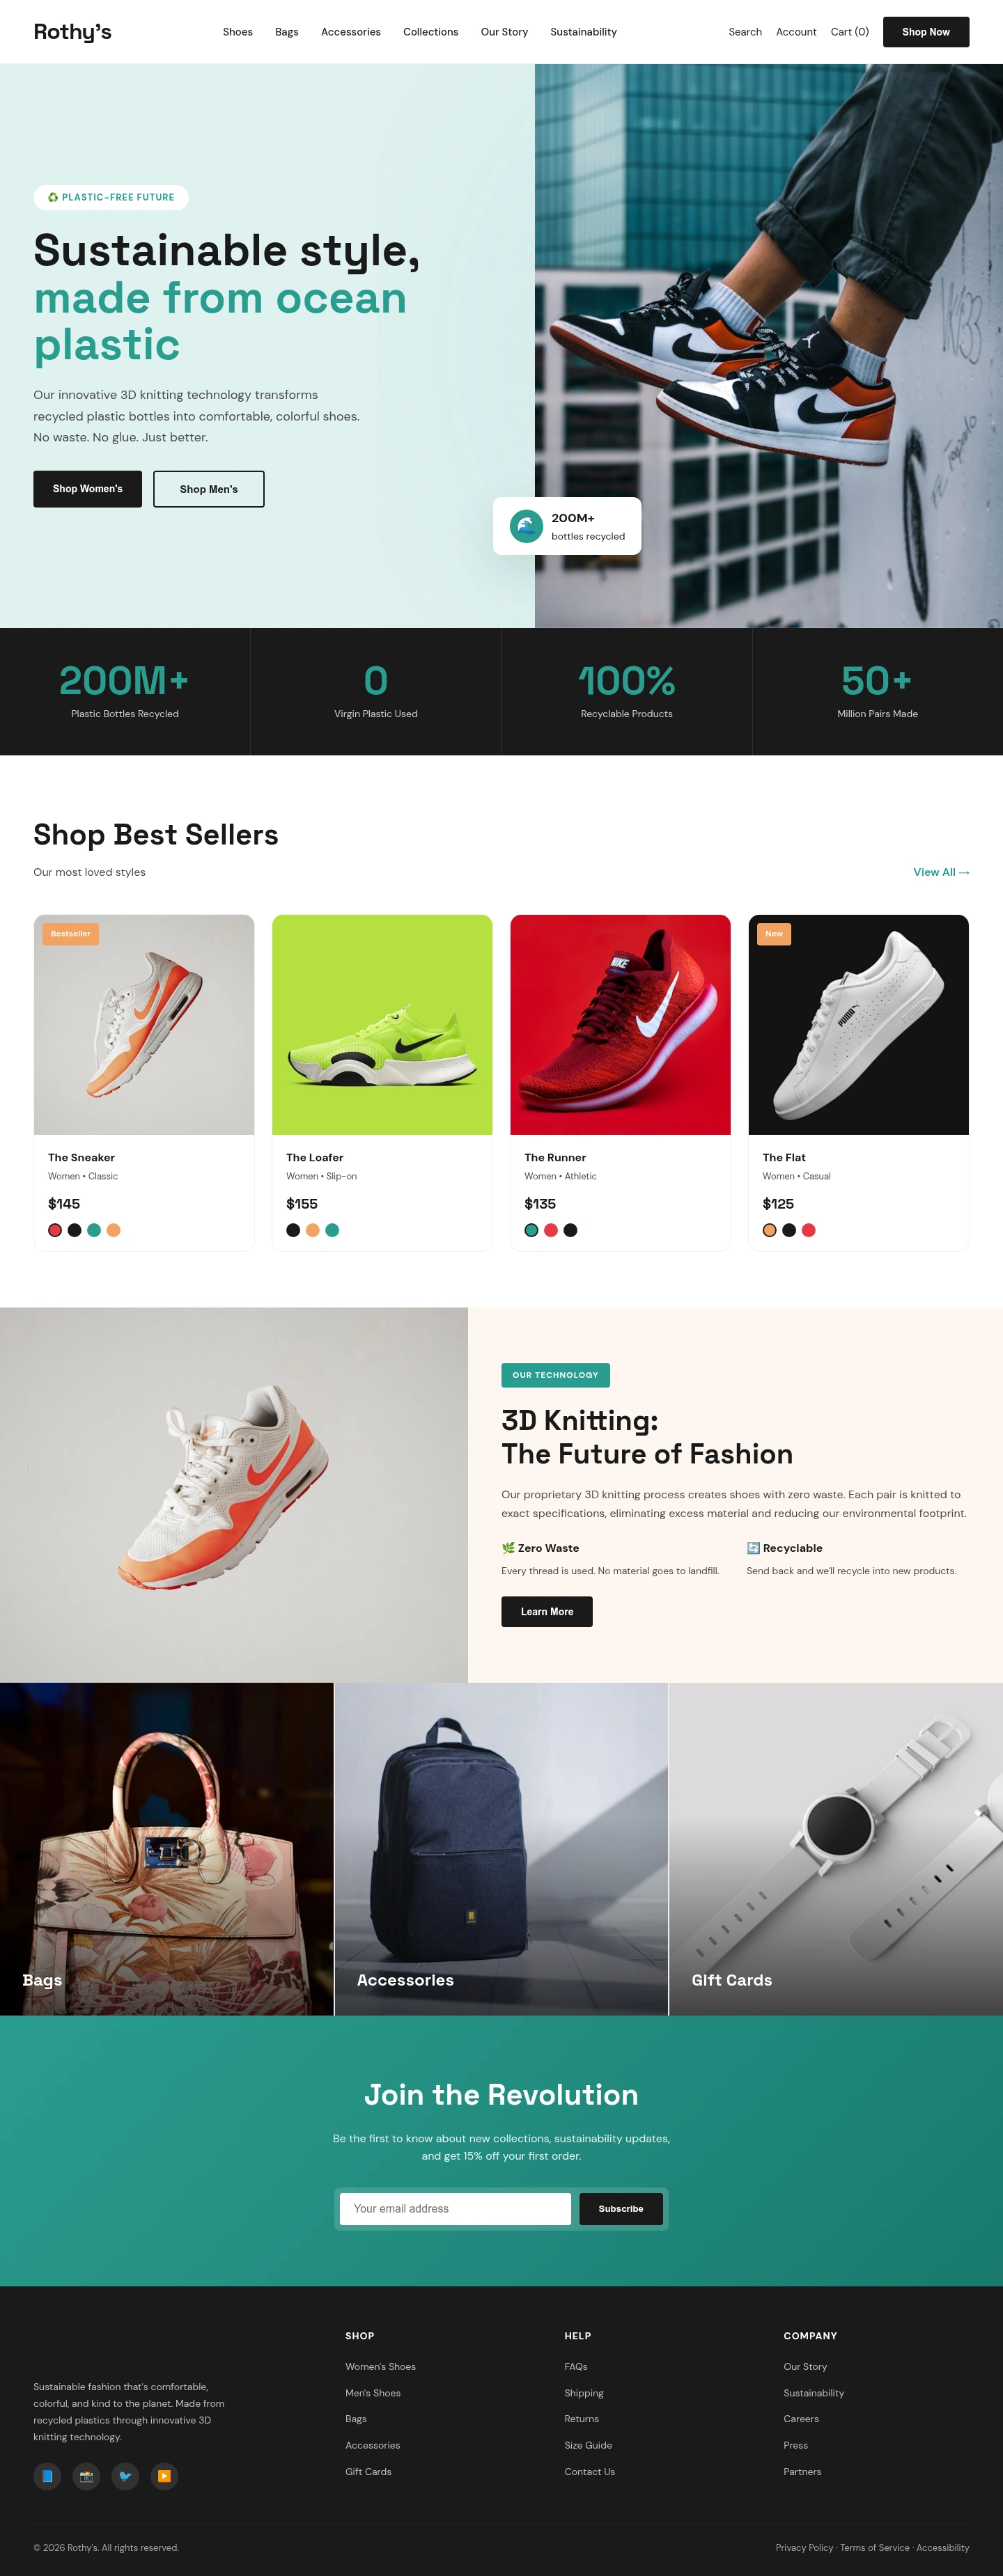Follow the View All link
The width and height of the screenshot is (1003, 2576).
(x=941, y=872)
